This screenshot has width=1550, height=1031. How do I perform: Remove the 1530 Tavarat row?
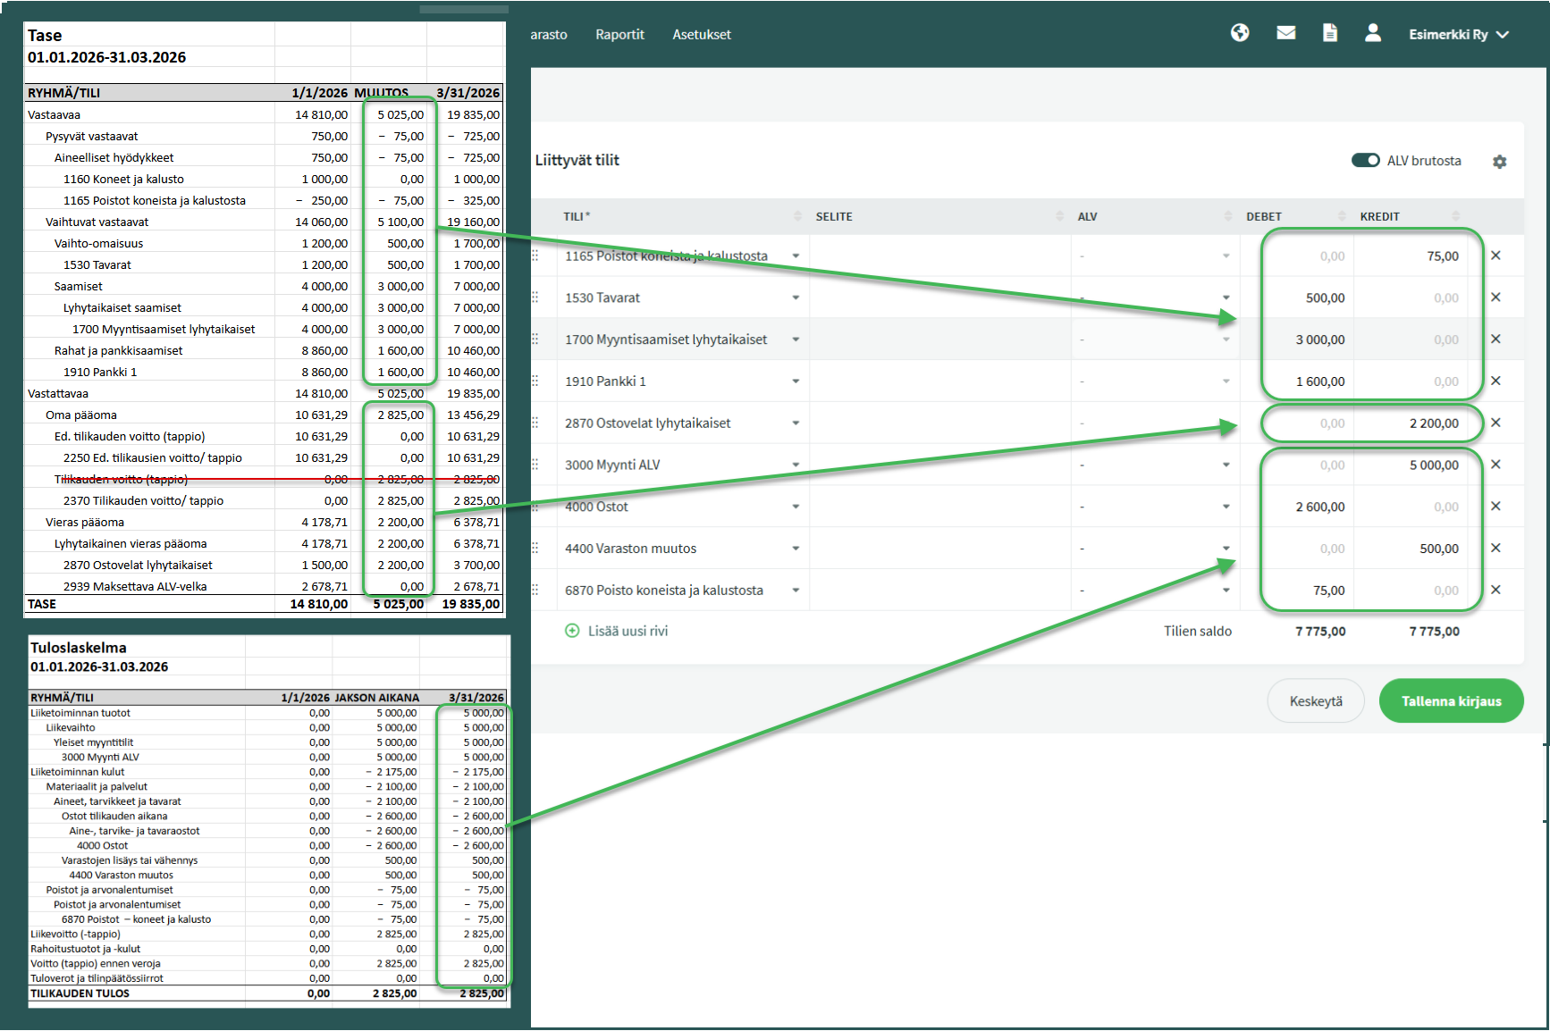click(x=1495, y=298)
